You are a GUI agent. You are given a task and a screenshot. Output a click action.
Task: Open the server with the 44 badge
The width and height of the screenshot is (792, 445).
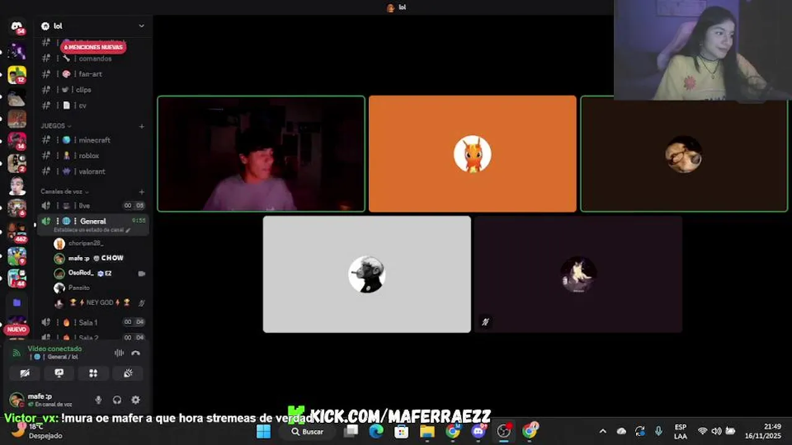(17, 278)
